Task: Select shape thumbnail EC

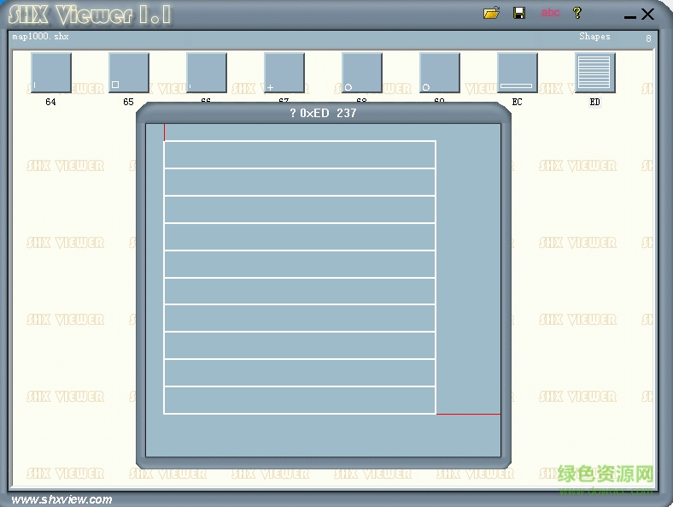Action: click(x=518, y=72)
